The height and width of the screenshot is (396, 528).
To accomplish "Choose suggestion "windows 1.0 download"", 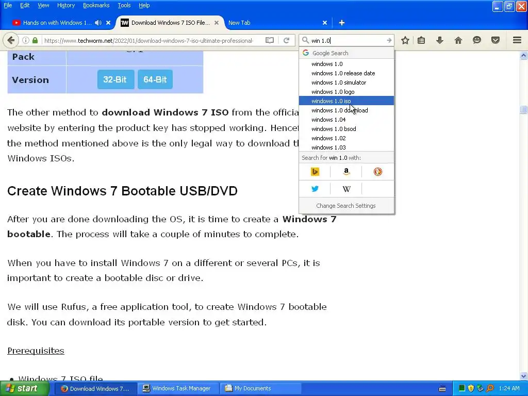I will click(x=346, y=110).
